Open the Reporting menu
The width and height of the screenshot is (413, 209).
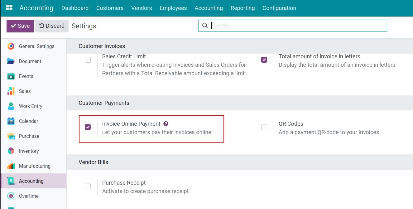243,8
